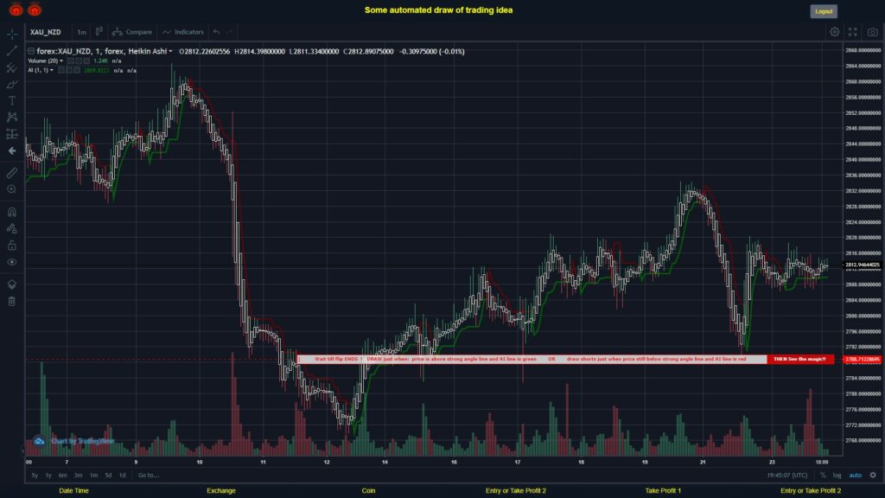
Task: Click the second red logo icon
Action: (35, 10)
